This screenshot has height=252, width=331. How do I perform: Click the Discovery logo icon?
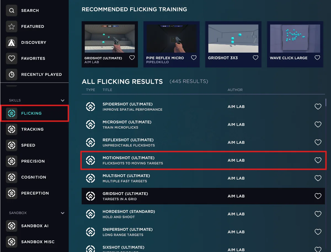pyautogui.click(x=12, y=43)
